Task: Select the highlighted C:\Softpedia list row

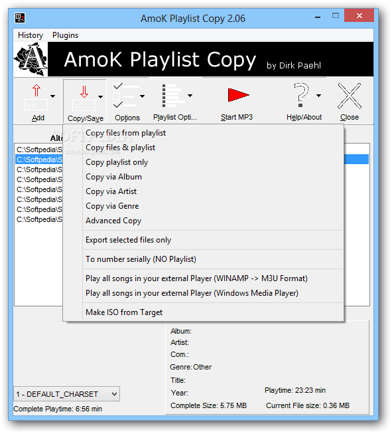Action: click(39, 160)
